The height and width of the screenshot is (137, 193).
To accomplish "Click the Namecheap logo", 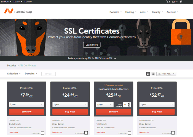I will tap(17, 11).
